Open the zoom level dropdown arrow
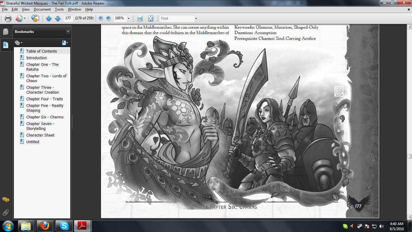 tap(128, 18)
